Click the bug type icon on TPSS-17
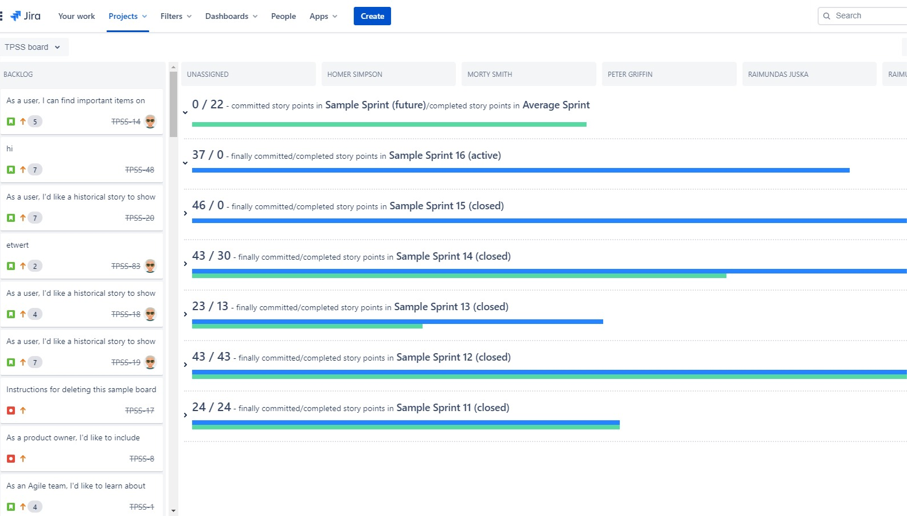907x516 pixels. [11, 411]
